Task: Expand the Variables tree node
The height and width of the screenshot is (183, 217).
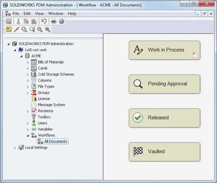Action: point(28,129)
